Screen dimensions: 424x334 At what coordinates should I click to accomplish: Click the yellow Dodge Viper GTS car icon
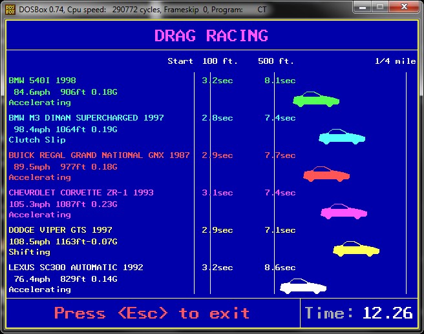click(x=356, y=249)
